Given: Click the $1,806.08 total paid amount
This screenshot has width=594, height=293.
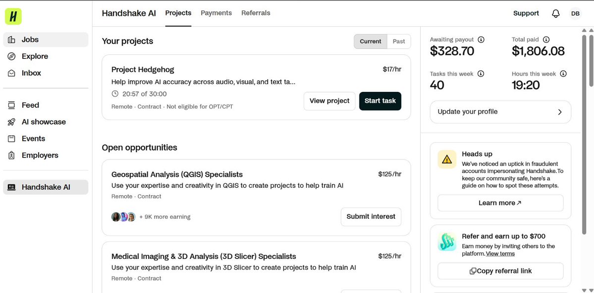Looking at the screenshot, I should coord(539,51).
